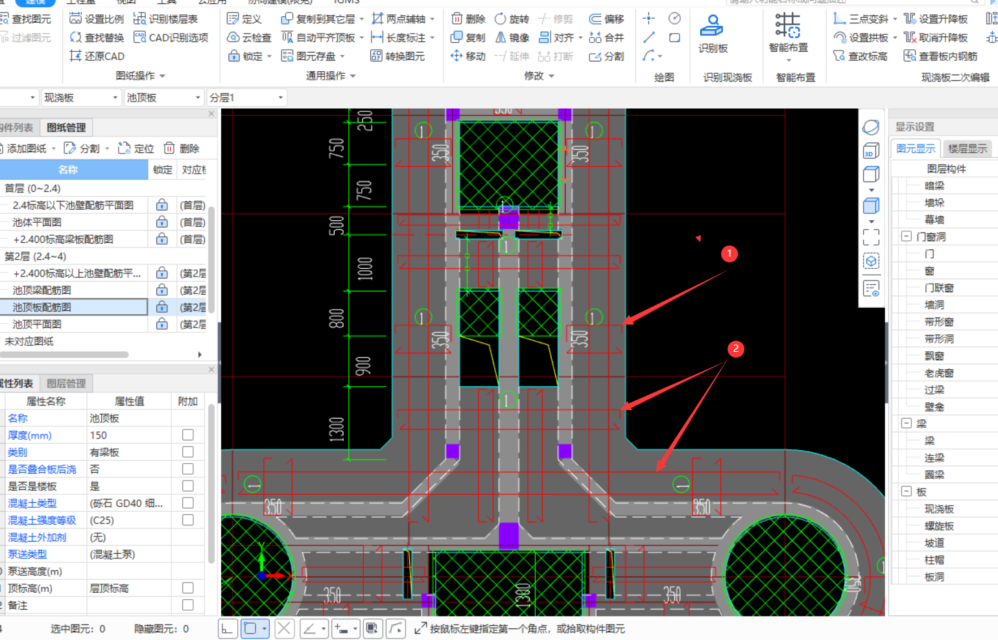Image resolution: width=998 pixels, height=640 pixels.
Task: Select the 旋转 rotate tool
Action: click(512, 19)
